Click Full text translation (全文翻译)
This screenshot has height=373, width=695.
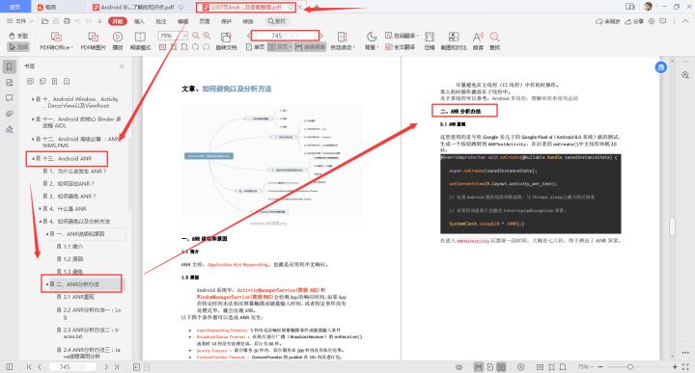pos(401,47)
